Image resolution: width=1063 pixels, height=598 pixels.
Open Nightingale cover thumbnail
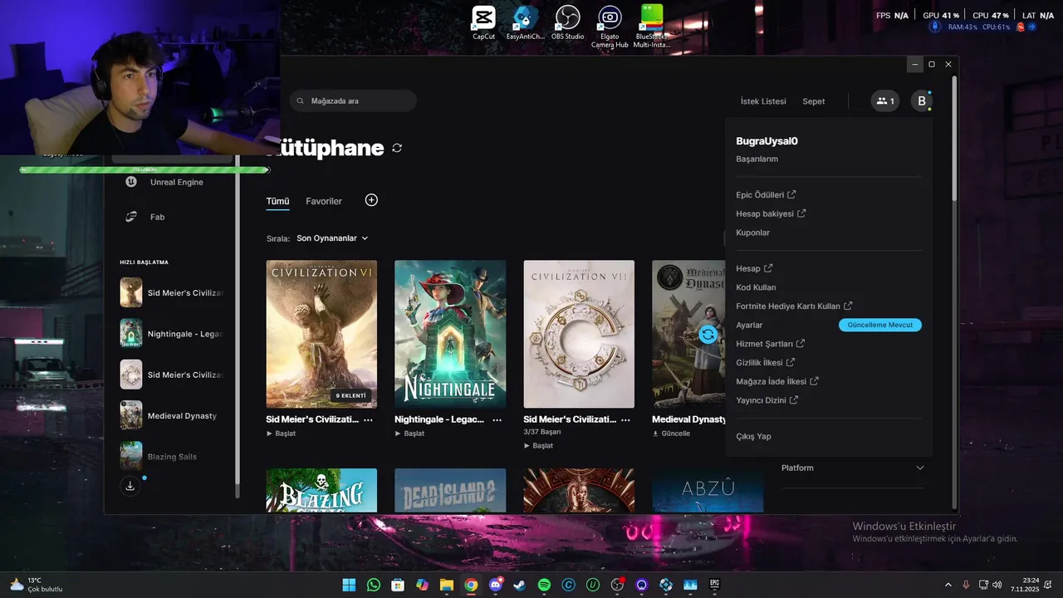(450, 334)
